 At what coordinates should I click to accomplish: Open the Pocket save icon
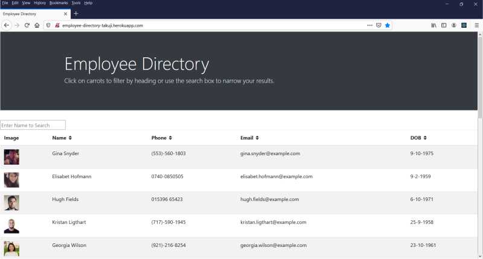(379, 25)
